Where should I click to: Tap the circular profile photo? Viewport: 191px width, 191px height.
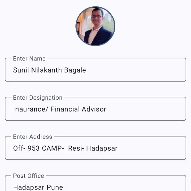point(95,26)
